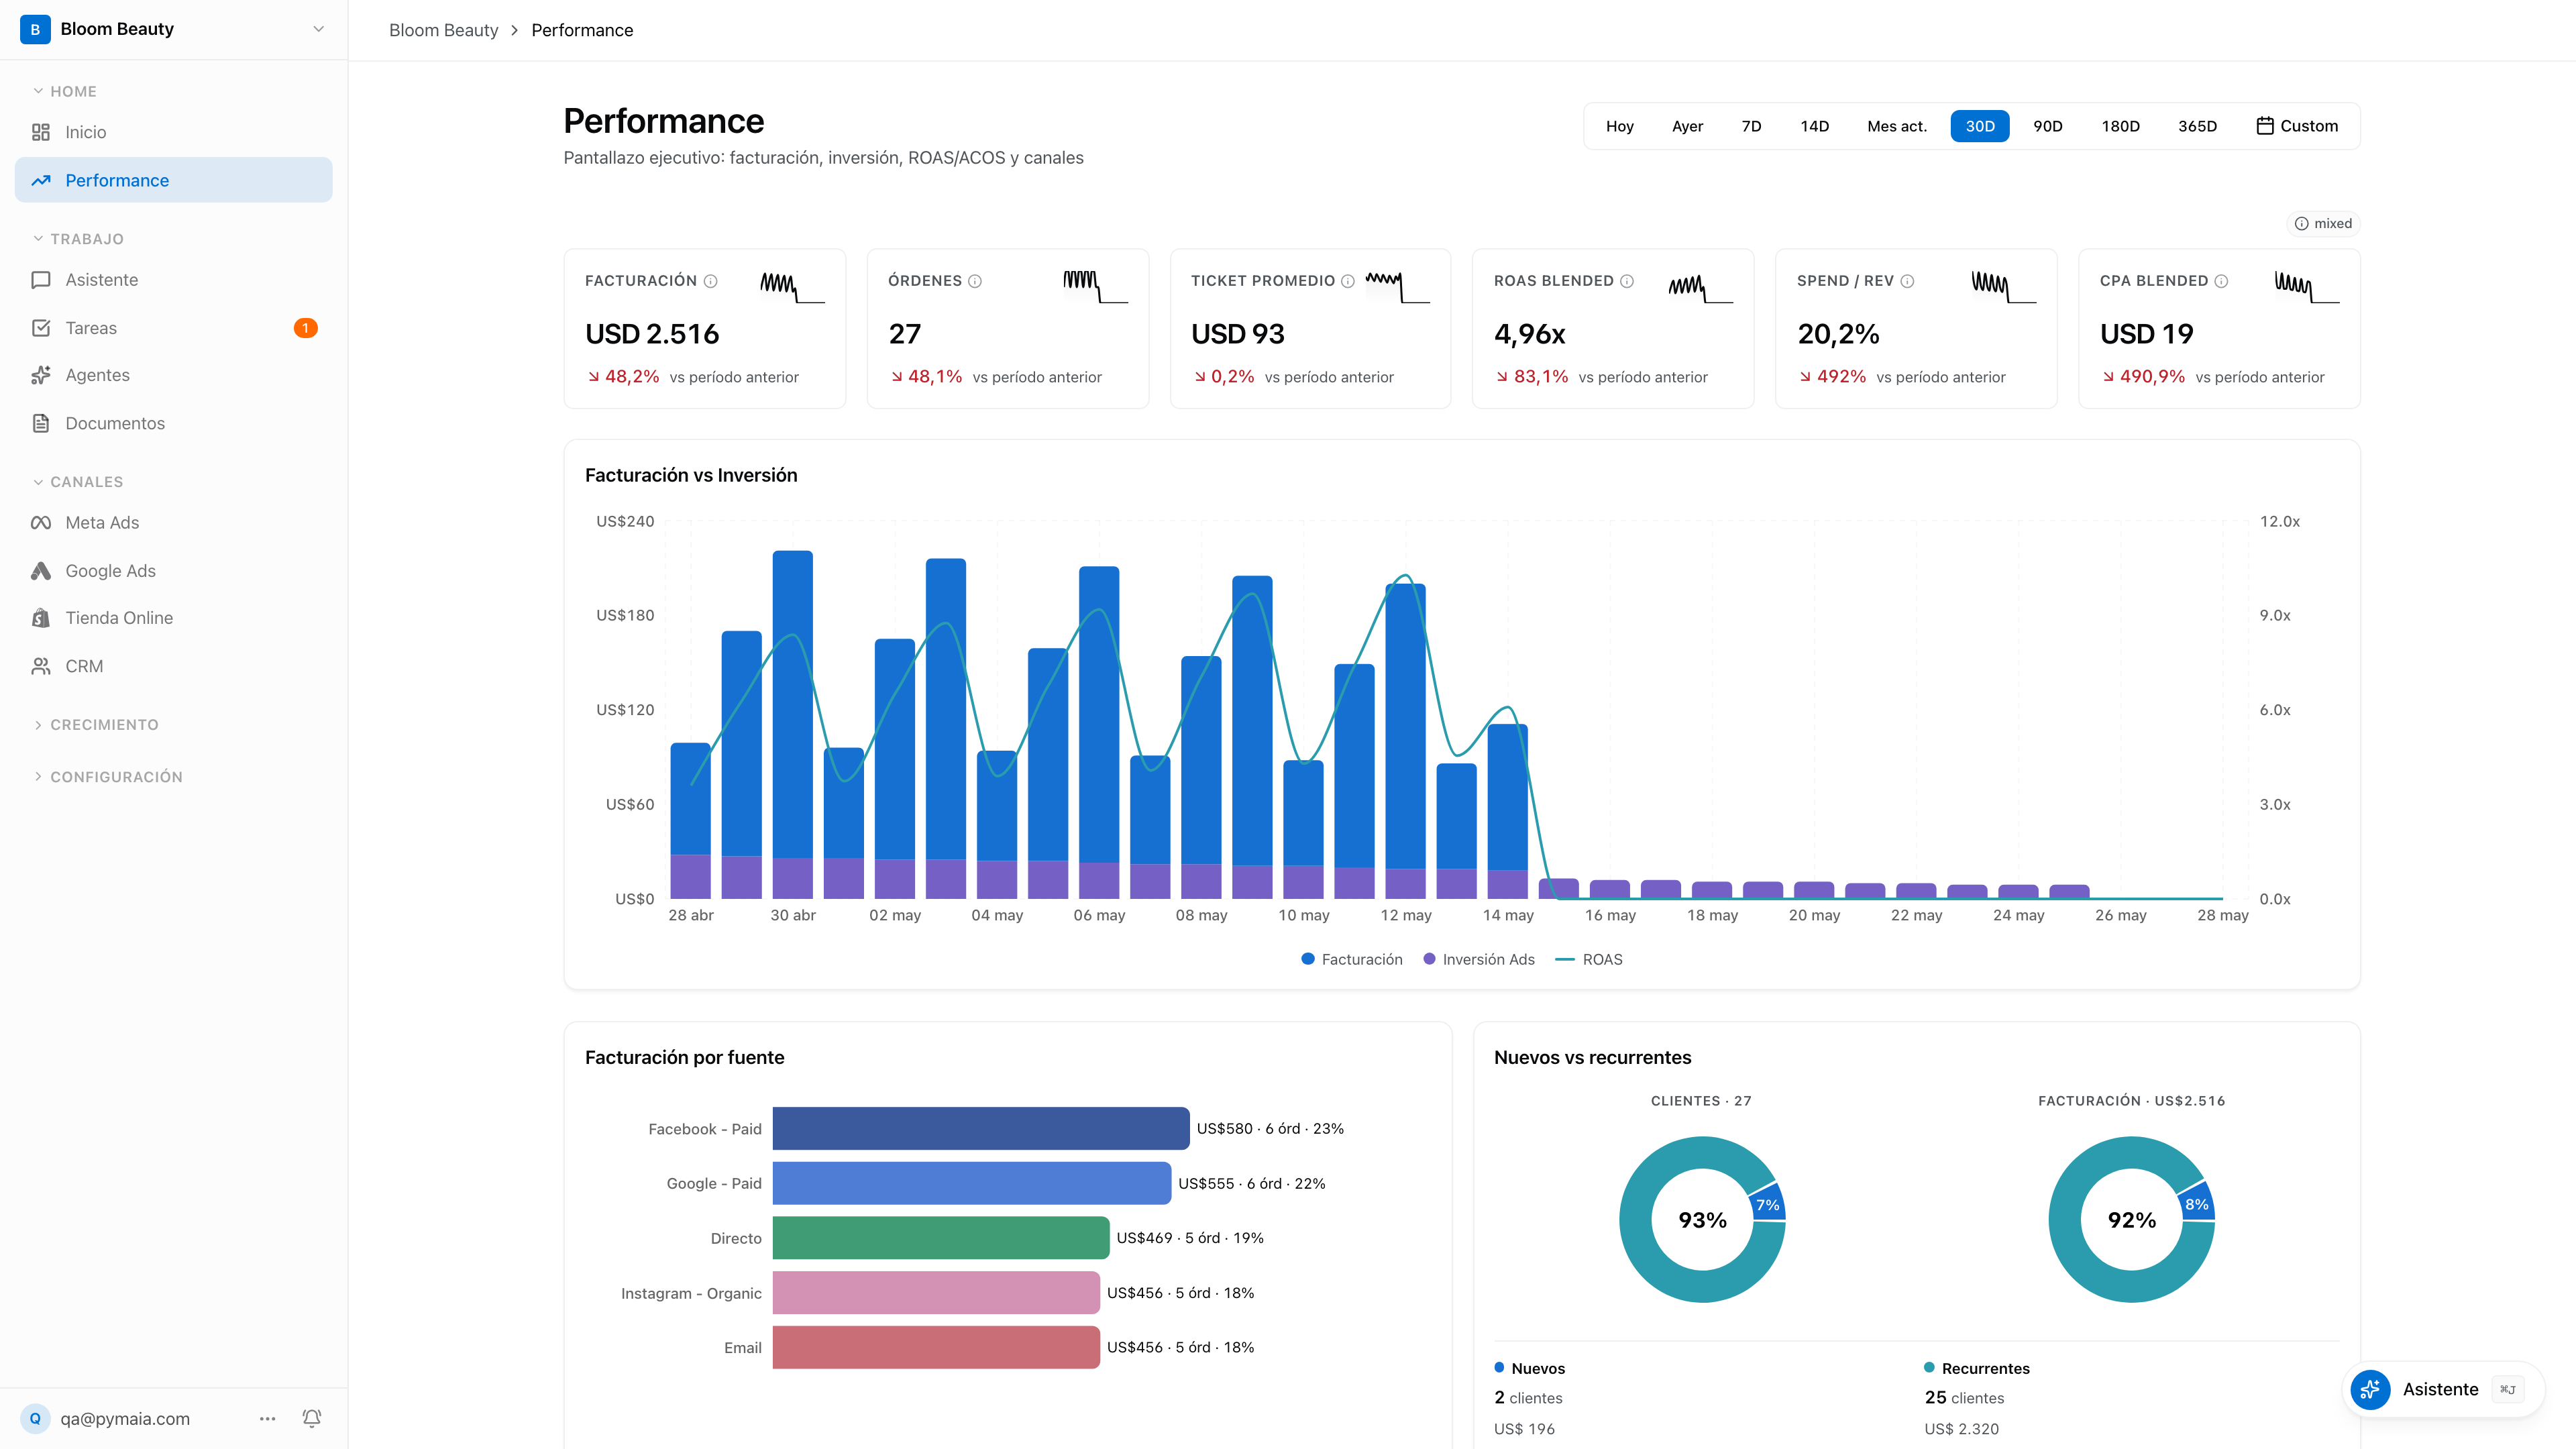Click the calendar icon in Custom range
This screenshot has height=1449, width=2576.
click(x=2265, y=126)
